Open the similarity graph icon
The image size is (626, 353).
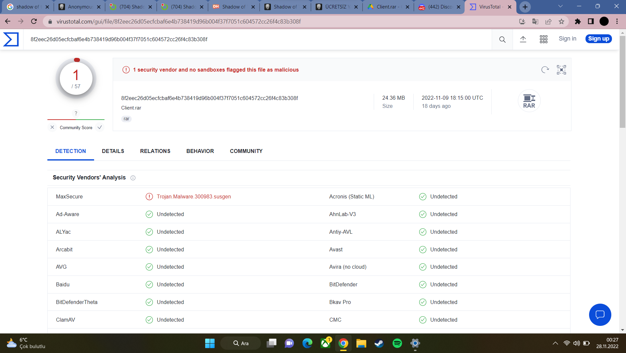pyautogui.click(x=561, y=70)
